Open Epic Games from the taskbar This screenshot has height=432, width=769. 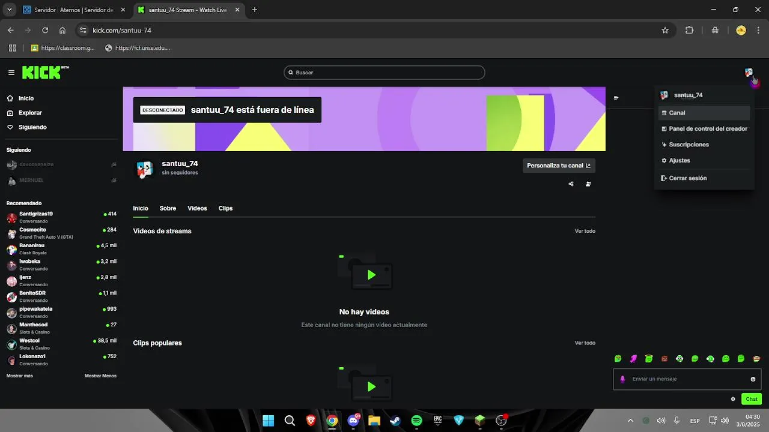point(438,421)
